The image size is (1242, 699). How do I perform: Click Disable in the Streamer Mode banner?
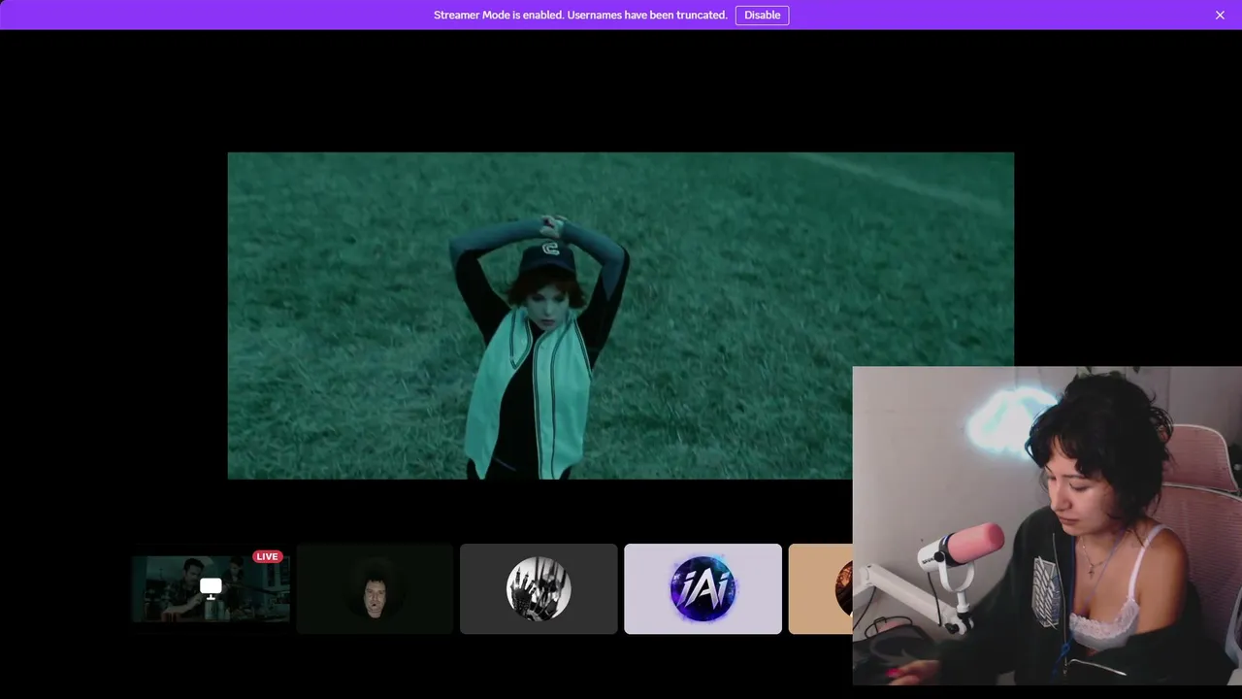(762, 15)
